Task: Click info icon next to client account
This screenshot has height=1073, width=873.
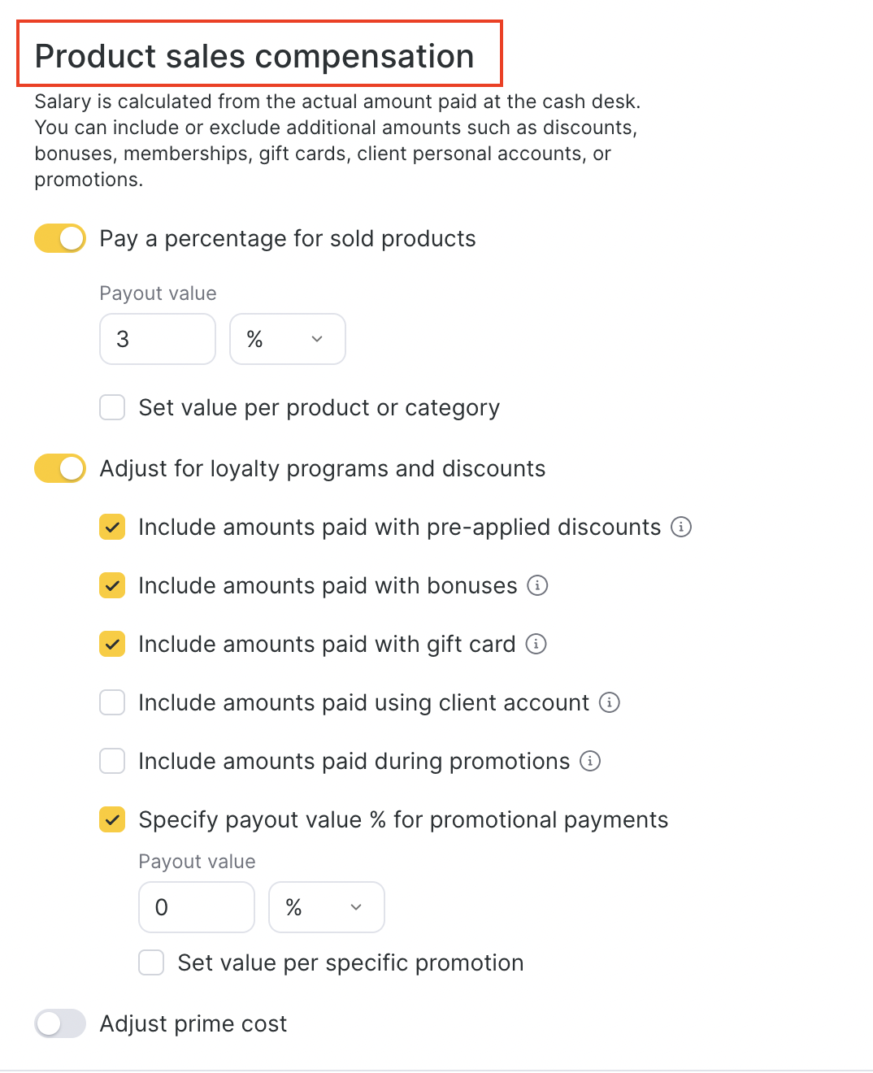Action: [610, 702]
